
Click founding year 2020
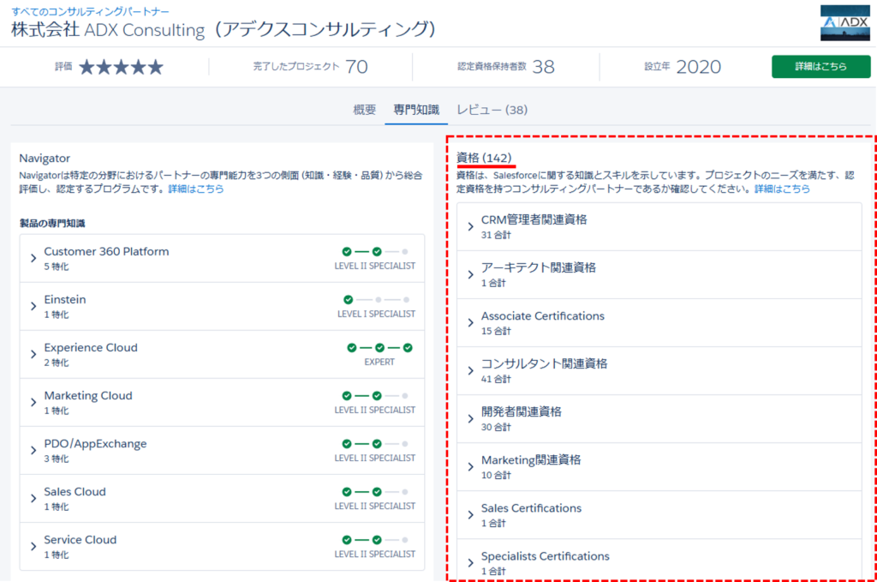(x=699, y=67)
